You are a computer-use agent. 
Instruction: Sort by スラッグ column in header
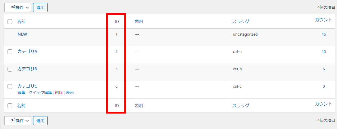tap(241, 21)
